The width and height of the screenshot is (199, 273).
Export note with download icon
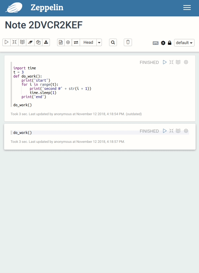(46, 42)
